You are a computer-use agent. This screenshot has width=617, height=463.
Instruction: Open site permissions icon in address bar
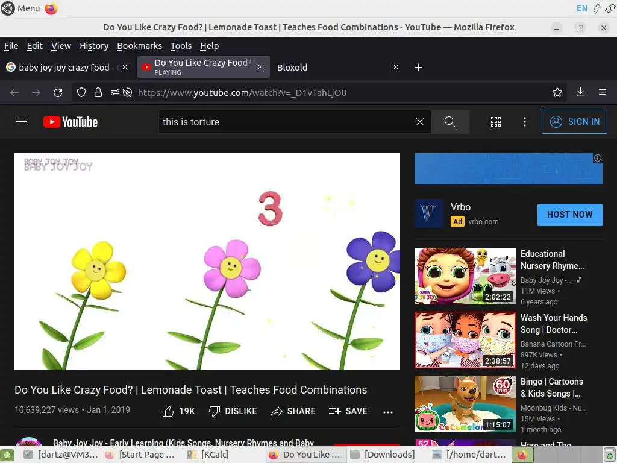(x=114, y=92)
